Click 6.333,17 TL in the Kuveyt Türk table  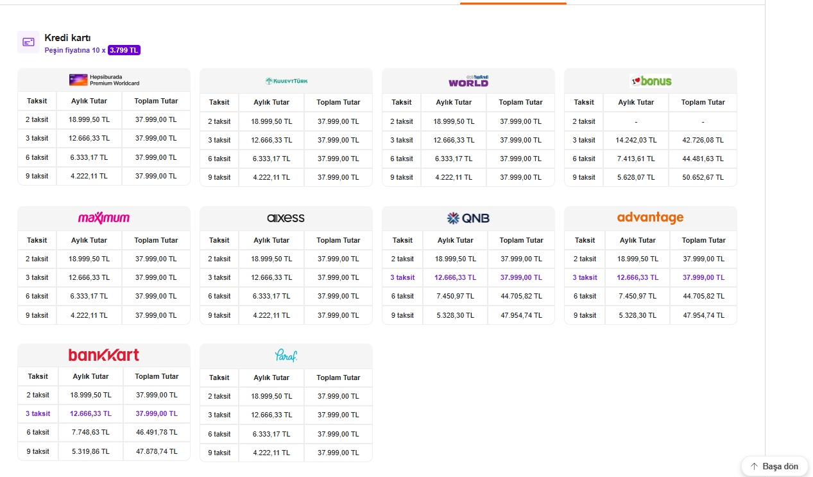271,159
